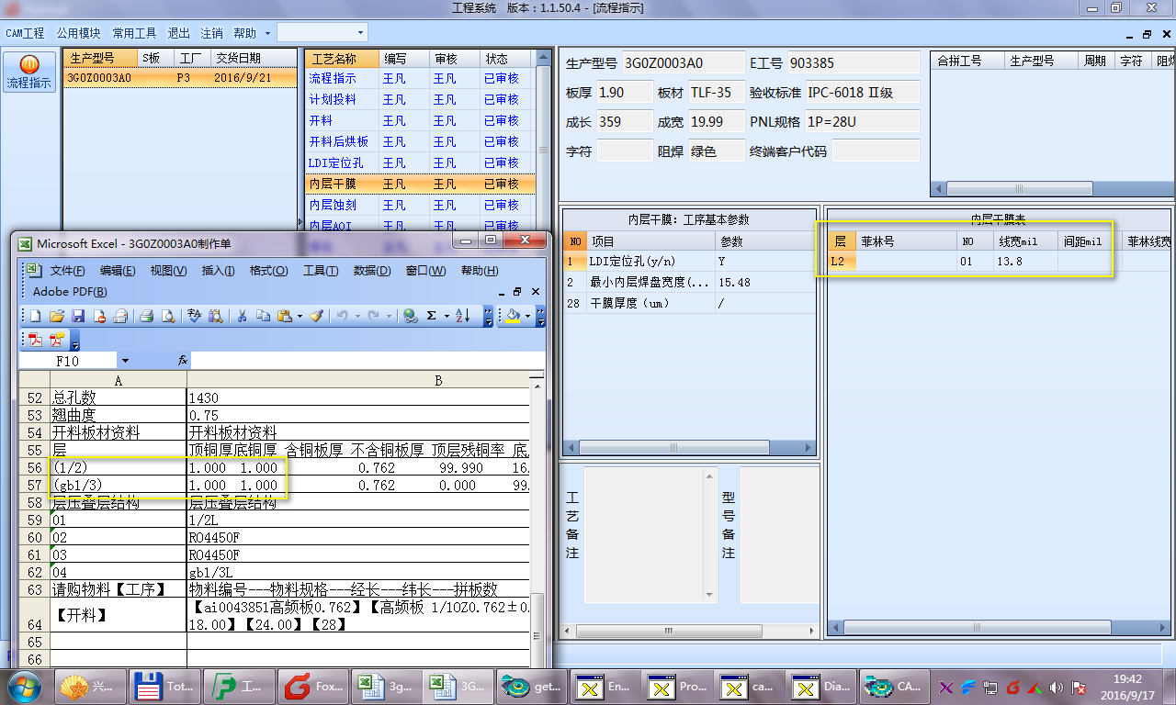Click Cut scissors icon in Excel
This screenshot has width=1176, height=705.
tap(243, 316)
